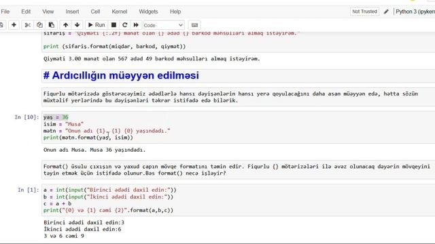Save notebook with the partially visible save icon
Image resolution: width=435 pixels, height=244 pixels.
1,25
